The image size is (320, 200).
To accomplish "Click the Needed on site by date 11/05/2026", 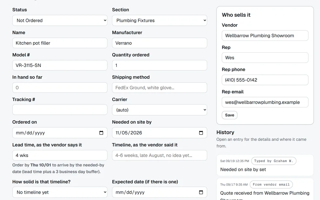I will click(129, 133).
